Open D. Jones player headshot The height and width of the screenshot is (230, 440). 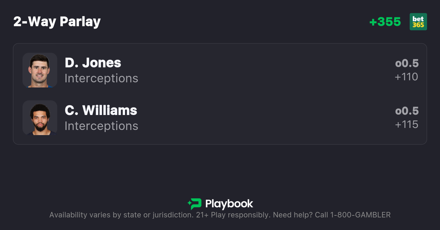[x=40, y=70]
